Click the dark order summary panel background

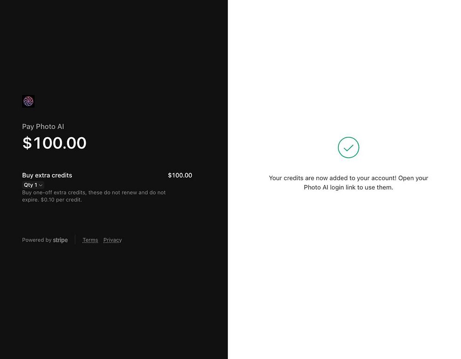click(115, 300)
